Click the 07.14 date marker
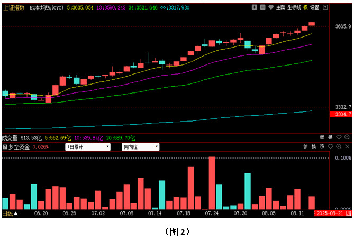This screenshot has height=242, width=354. (x=155, y=213)
